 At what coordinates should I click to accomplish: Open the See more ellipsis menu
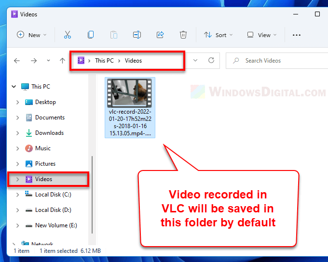tap(297, 35)
